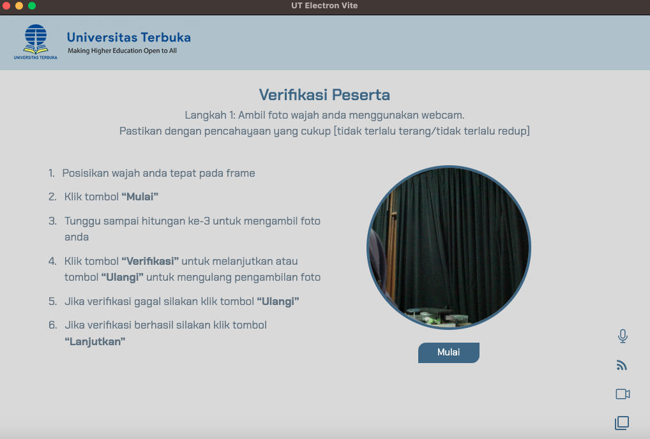The height and width of the screenshot is (439, 650).
Task: Click the Verifikasi Peserta heading
Action: coord(324,95)
